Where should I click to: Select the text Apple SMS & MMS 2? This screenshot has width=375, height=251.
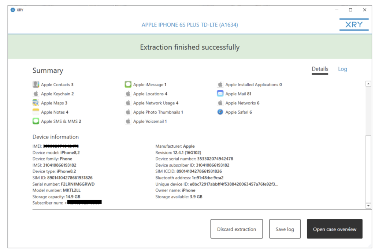pos(61,121)
